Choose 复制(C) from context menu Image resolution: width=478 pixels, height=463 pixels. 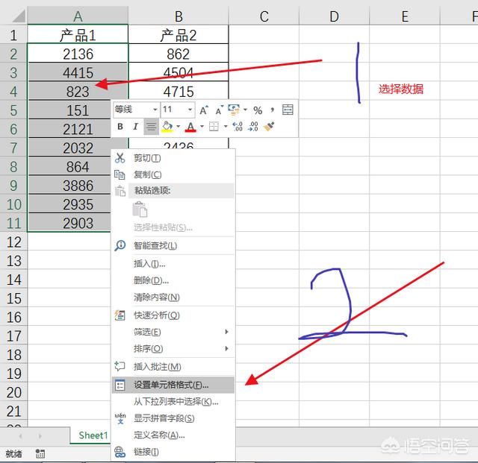click(173, 174)
